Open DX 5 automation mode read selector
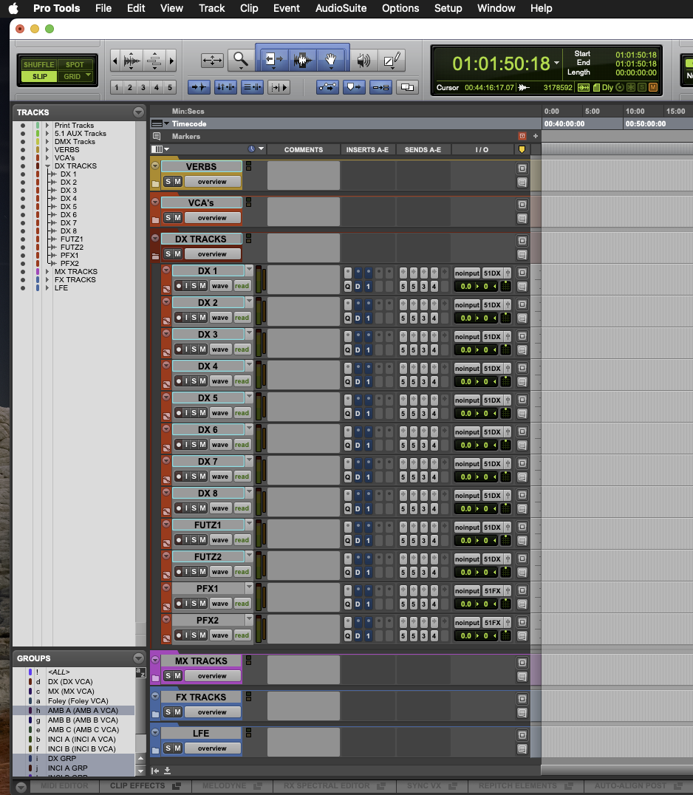Viewport: 693px width, 795px height. click(x=242, y=413)
